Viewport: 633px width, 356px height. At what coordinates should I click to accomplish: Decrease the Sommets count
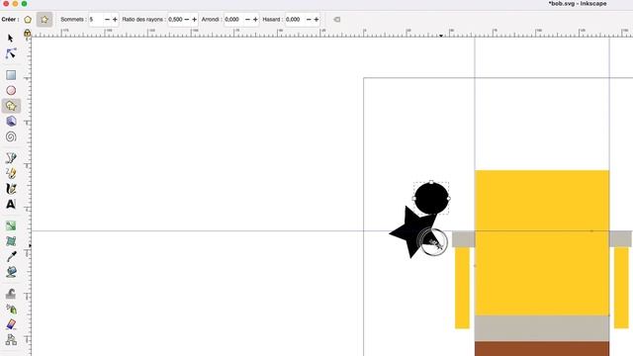pos(107,20)
